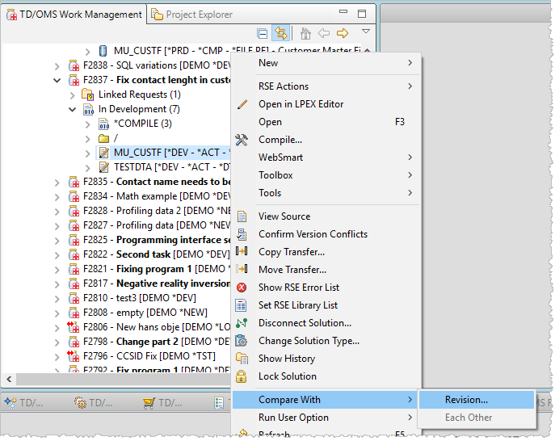Click the Home icon in view toolbar
This screenshot has width=555, height=441.
click(305, 34)
